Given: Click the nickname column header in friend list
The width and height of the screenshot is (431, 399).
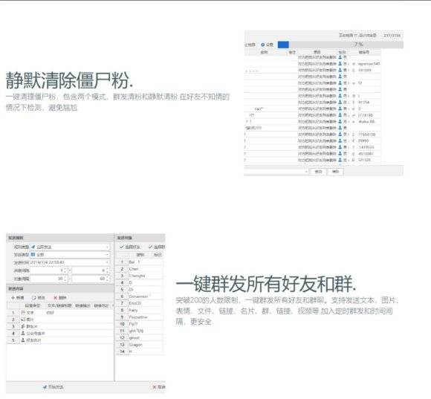Looking at the screenshot, I should (x=140, y=255).
